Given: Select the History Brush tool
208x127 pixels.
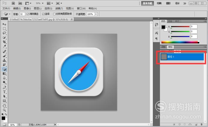Looking at the screenshot, I should coord(5,65).
